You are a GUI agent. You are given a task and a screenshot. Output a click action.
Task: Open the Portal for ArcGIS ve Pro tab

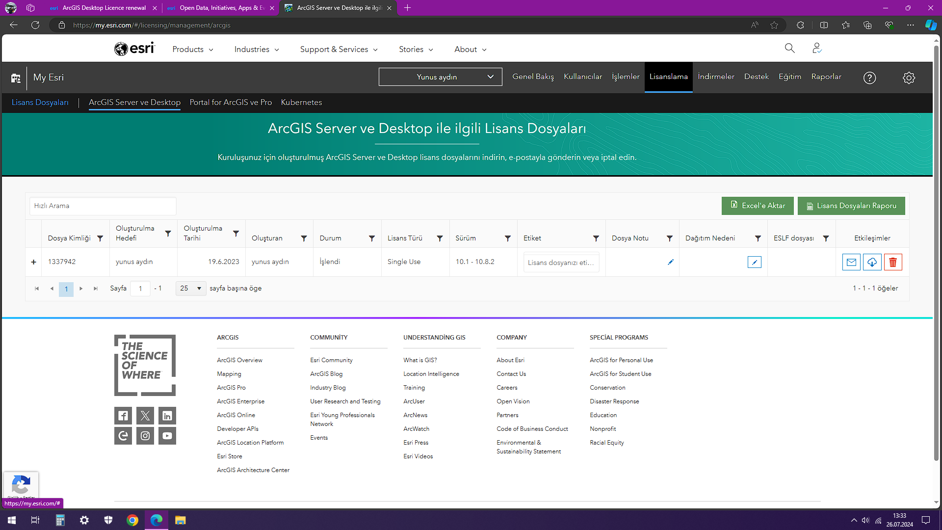(231, 102)
